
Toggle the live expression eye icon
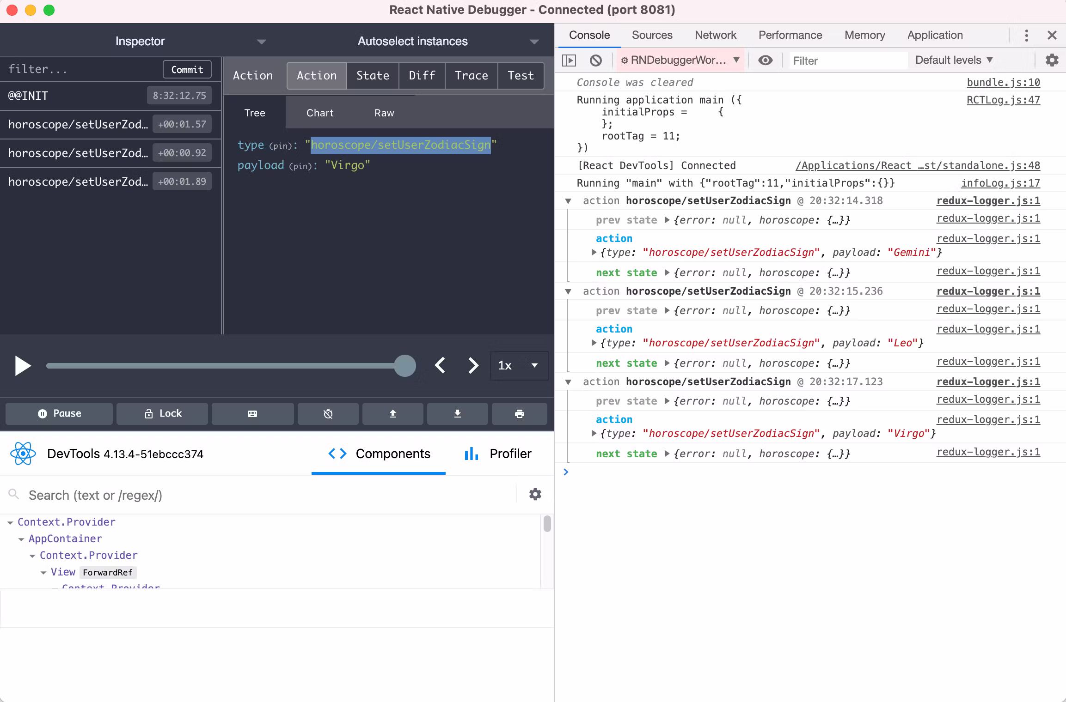point(765,60)
